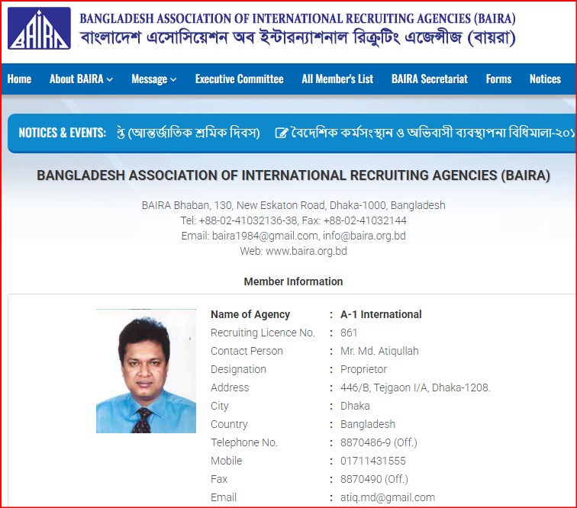Open the Executive Committee page
The width and height of the screenshot is (577, 508).
239,79
